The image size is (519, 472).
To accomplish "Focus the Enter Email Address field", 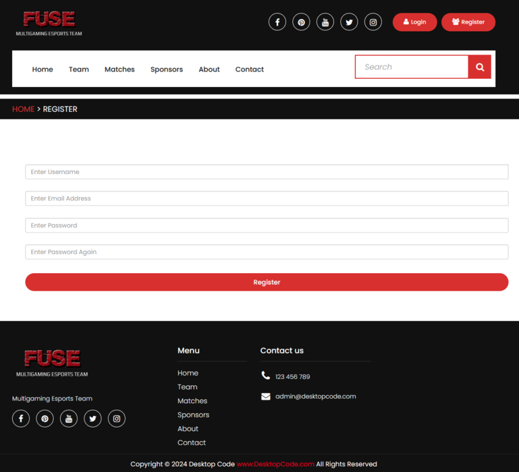I will 267,198.
